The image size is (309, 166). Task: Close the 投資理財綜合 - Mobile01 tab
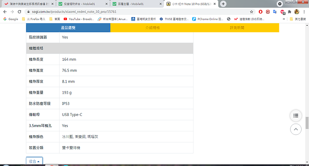[106, 4]
